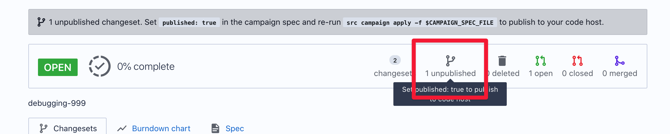
Task: Click the "1 unpublished" label
Action: click(x=450, y=73)
